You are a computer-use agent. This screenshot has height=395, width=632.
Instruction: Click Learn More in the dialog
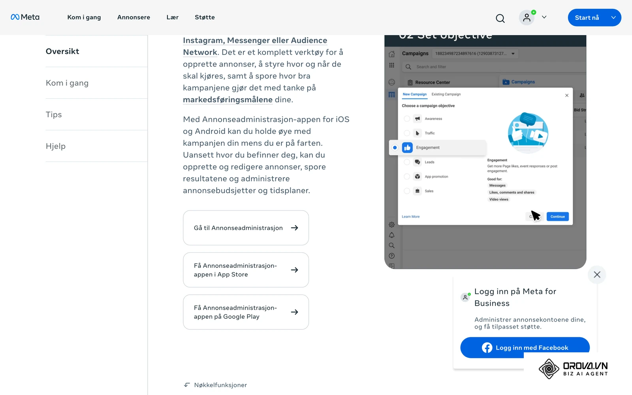[x=411, y=217]
